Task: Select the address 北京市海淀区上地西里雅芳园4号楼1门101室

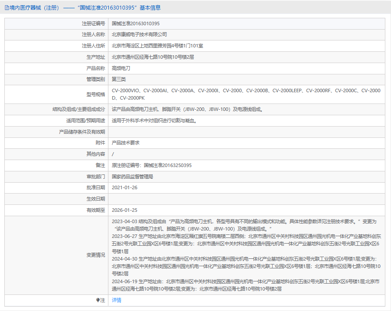Action: click(157, 46)
